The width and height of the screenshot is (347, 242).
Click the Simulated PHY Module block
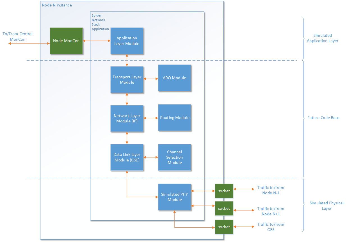pyautogui.click(x=174, y=197)
